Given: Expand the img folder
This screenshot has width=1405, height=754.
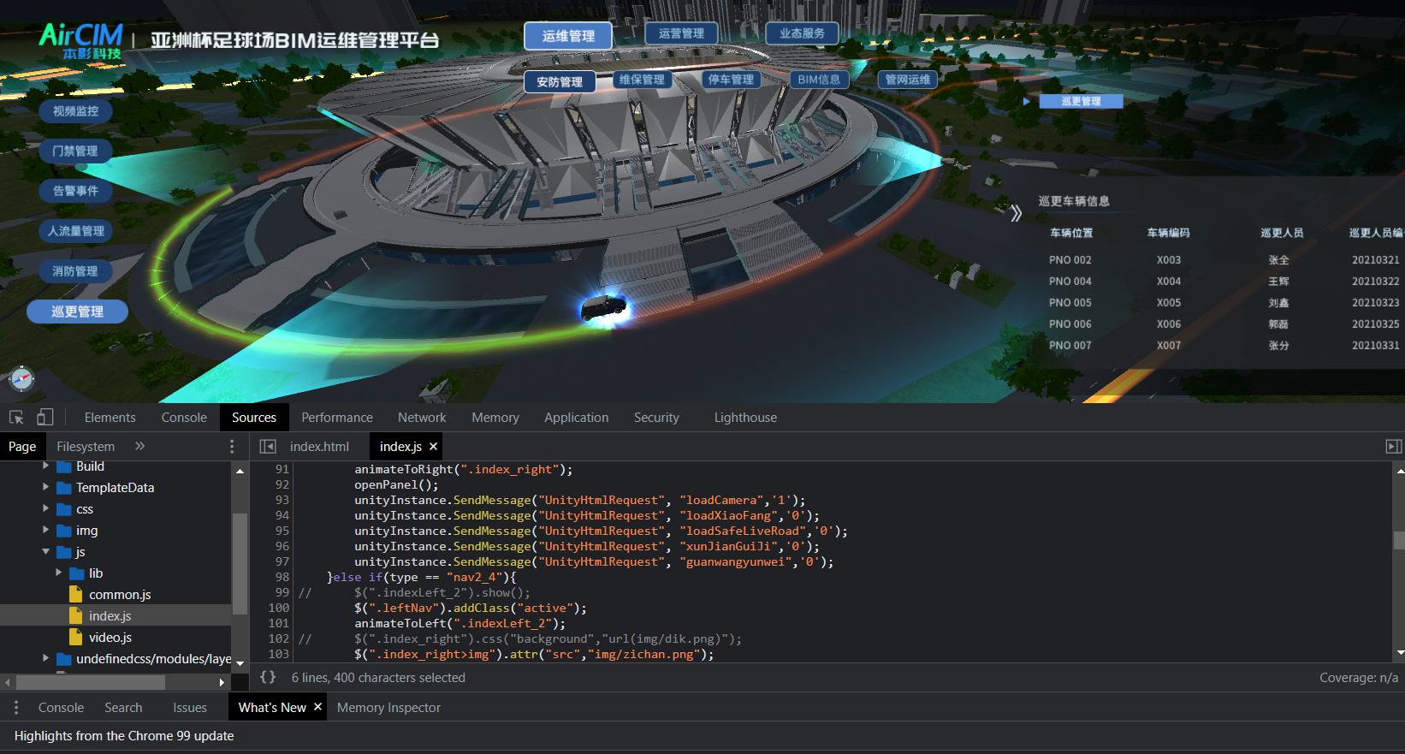Looking at the screenshot, I should tap(45, 531).
